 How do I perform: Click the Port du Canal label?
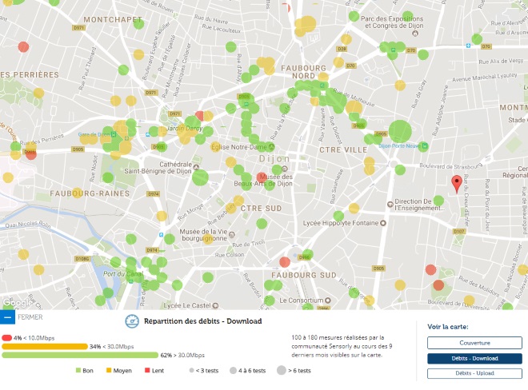[x=123, y=273]
